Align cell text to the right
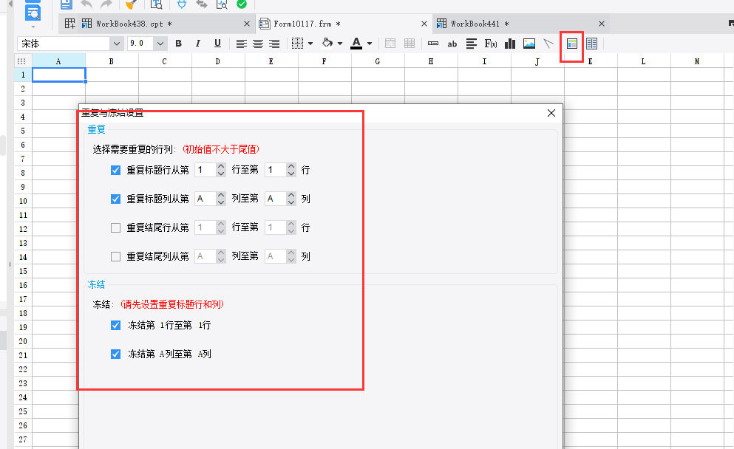The width and height of the screenshot is (734, 449). click(274, 44)
